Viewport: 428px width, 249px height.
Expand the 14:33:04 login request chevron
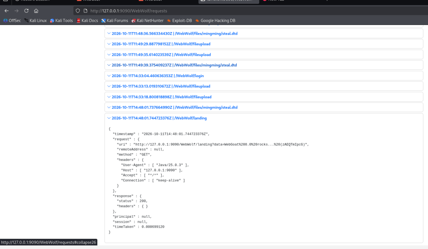click(x=109, y=76)
